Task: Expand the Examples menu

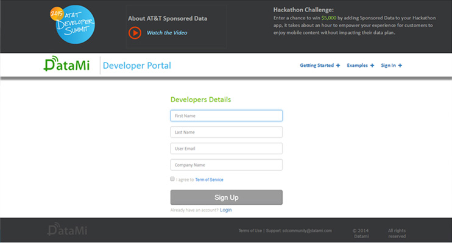Action: point(360,66)
